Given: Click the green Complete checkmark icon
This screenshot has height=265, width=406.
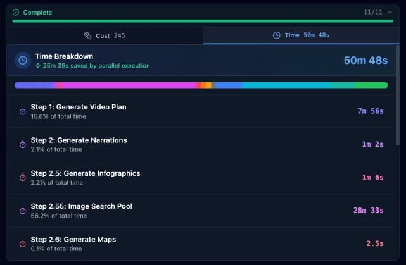Looking at the screenshot, I should [16, 12].
